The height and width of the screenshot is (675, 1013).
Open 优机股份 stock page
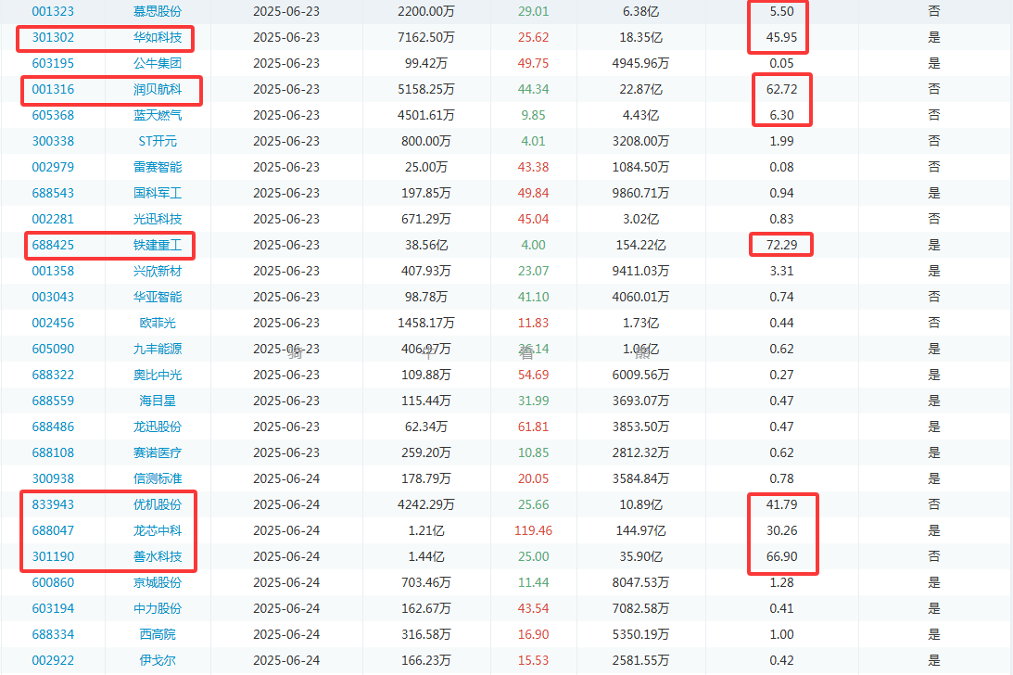pyautogui.click(x=158, y=504)
